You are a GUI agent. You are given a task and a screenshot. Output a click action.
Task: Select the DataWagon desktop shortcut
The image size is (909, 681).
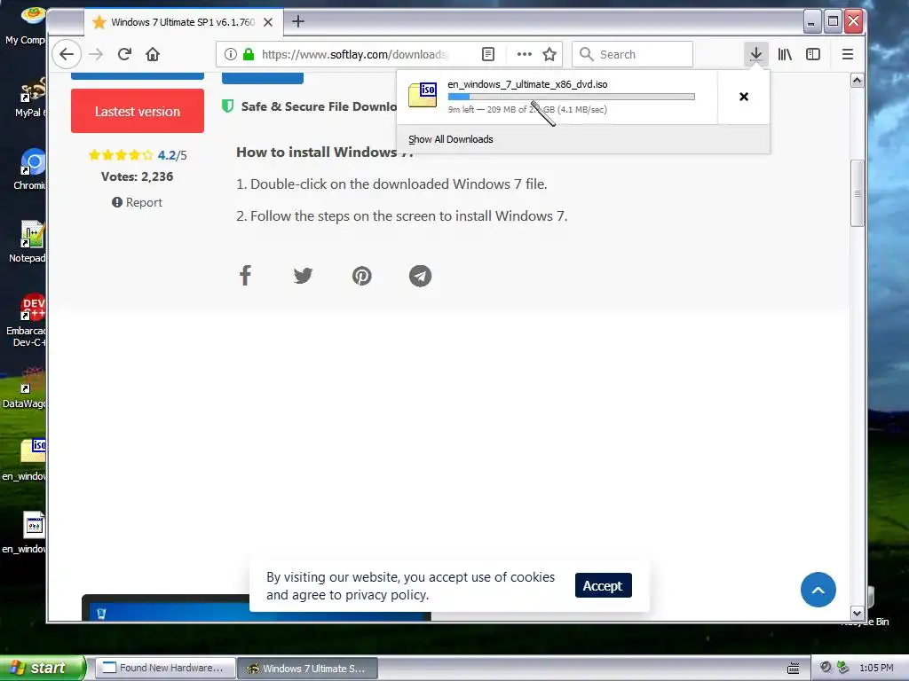(33, 380)
